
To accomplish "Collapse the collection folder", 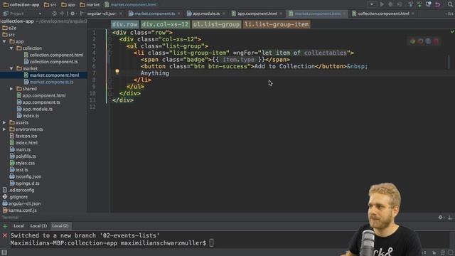I will 11,48.
